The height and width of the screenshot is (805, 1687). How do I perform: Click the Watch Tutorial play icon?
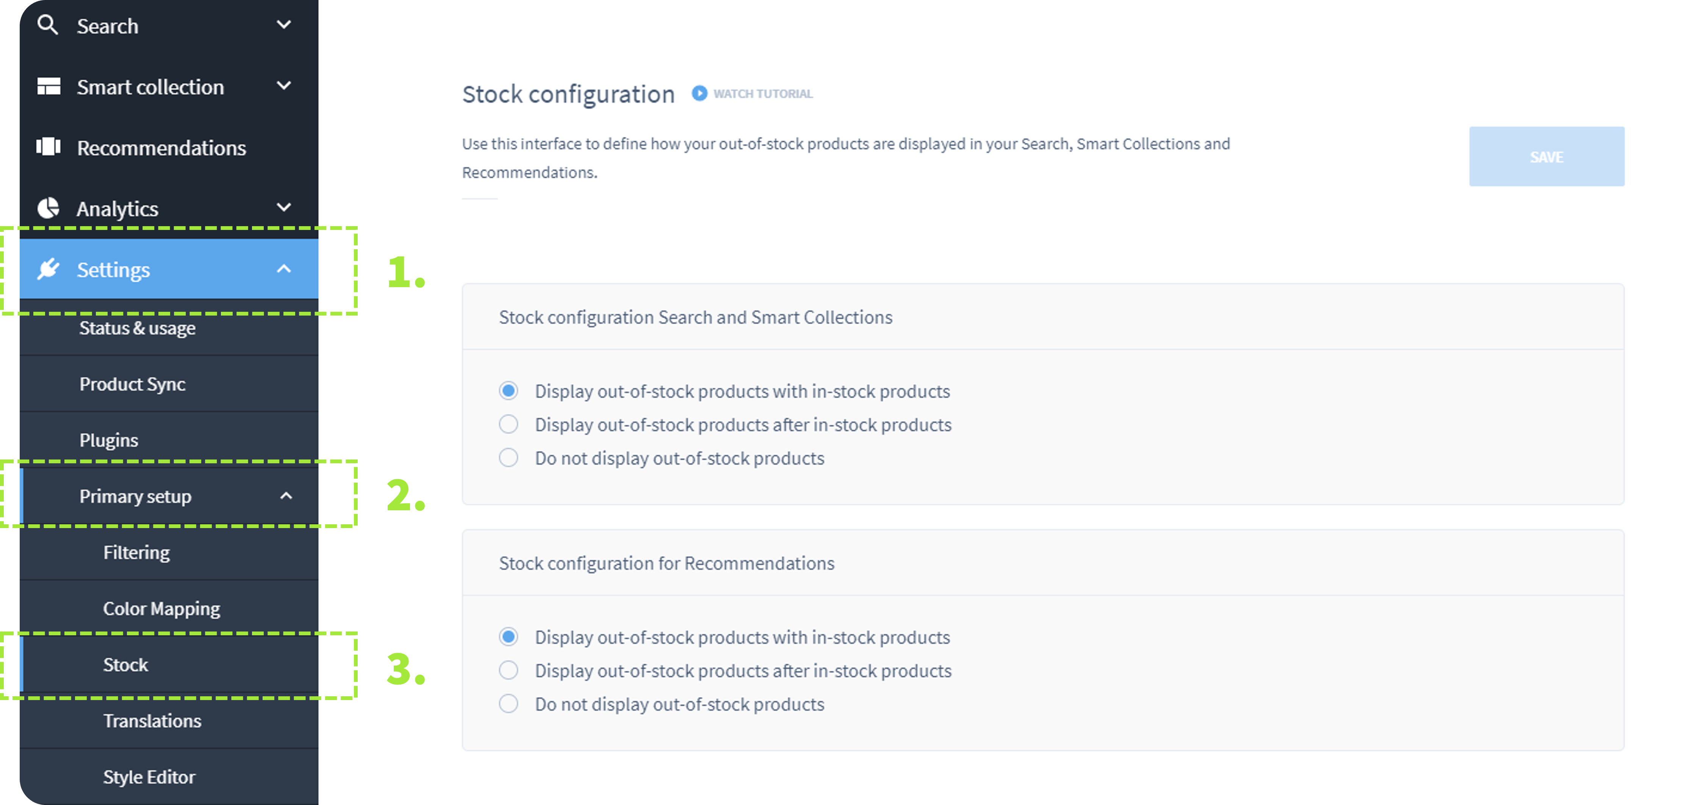[700, 94]
